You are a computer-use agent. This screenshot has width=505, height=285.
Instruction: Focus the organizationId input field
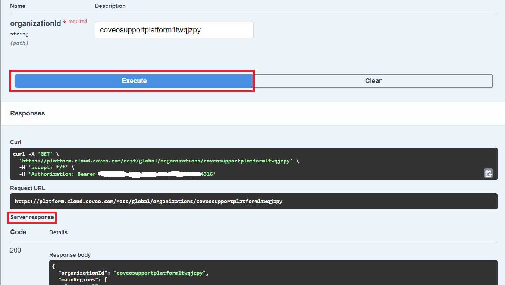click(174, 30)
